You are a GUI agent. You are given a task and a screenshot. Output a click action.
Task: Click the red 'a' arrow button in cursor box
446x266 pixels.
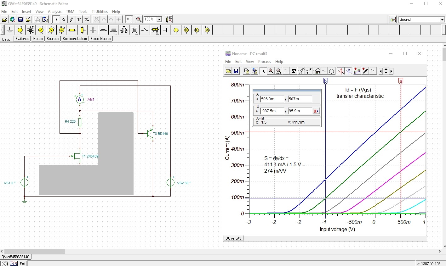click(317, 111)
